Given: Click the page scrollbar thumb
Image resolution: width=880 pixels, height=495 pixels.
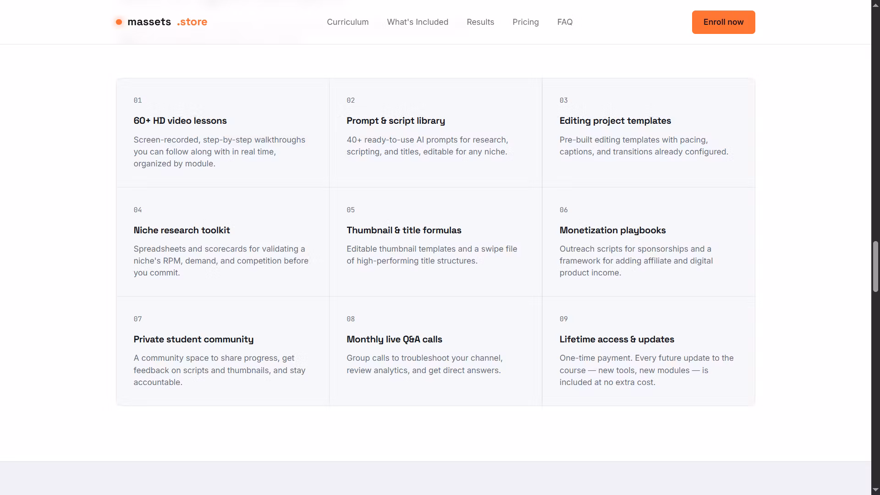Looking at the screenshot, I should click(875, 266).
